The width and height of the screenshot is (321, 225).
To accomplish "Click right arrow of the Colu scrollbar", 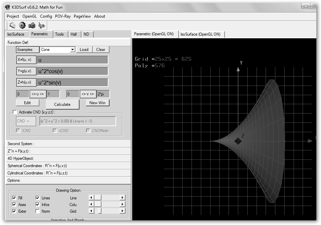I will pos(122,204).
